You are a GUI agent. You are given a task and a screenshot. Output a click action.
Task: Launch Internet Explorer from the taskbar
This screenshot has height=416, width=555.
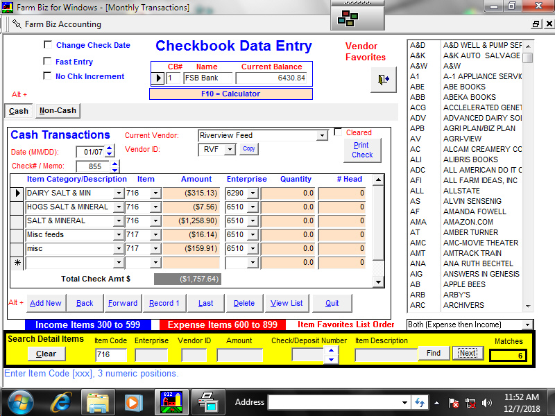(62, 403)
